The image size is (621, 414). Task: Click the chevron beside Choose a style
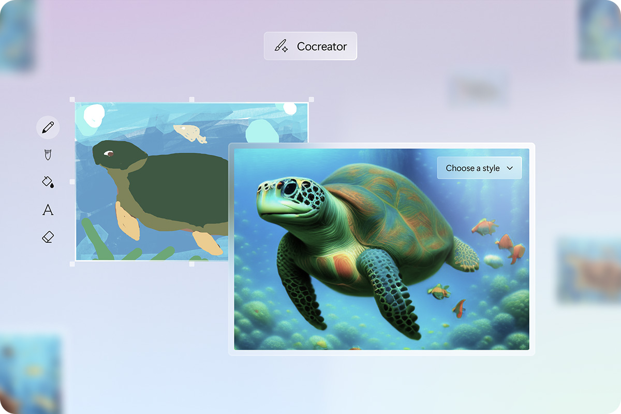(510, 168)
